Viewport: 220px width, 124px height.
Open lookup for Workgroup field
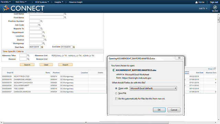pos(44,43)
